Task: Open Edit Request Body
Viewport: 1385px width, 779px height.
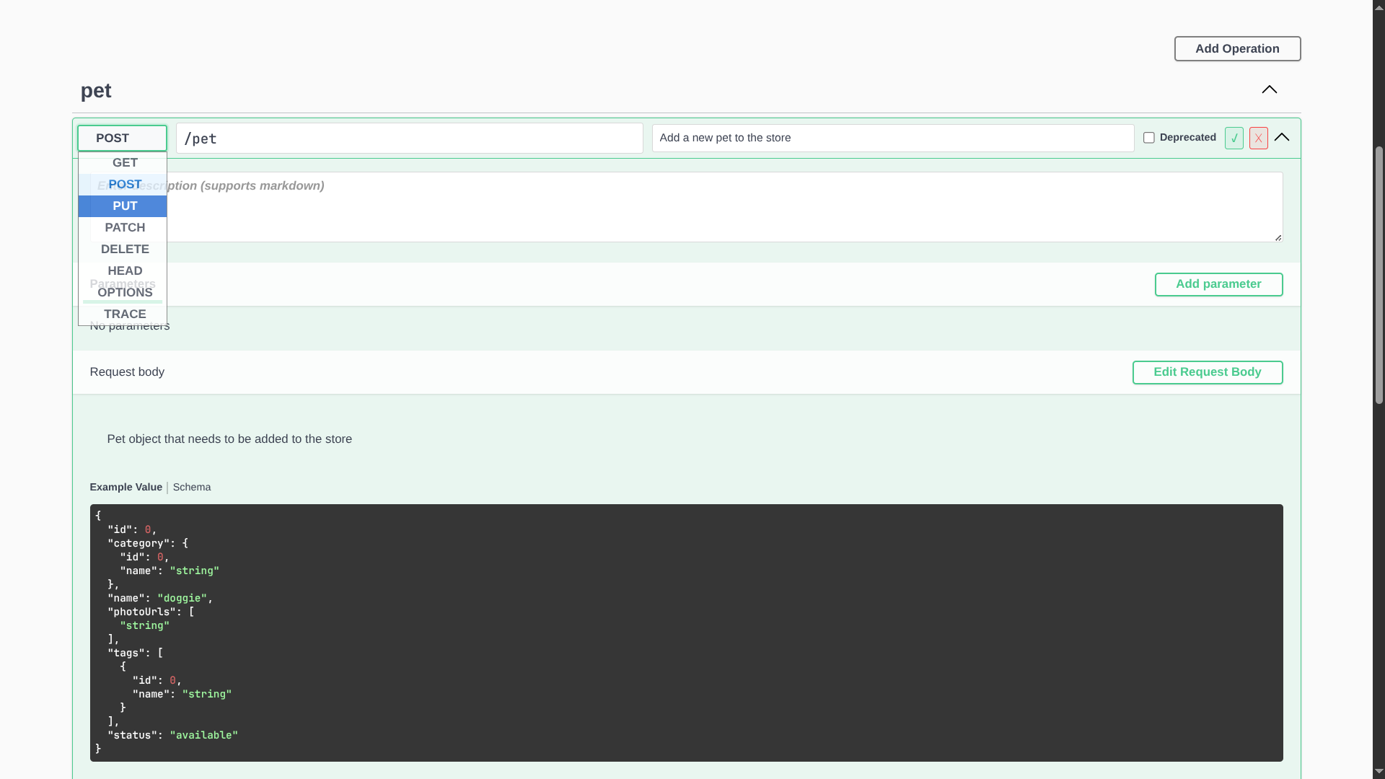Action: click(1207, 372)
